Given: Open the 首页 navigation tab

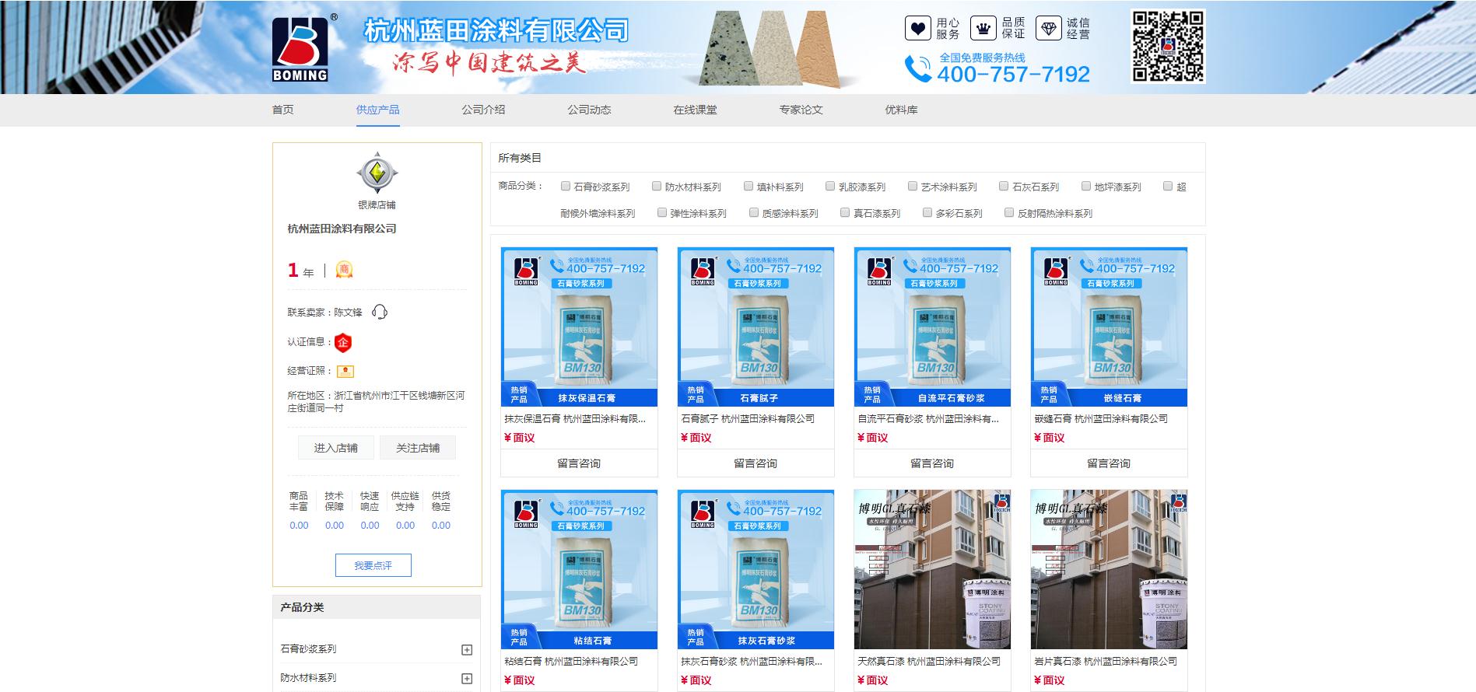Looking at the screenshot, I should click(x=282, y=110).
